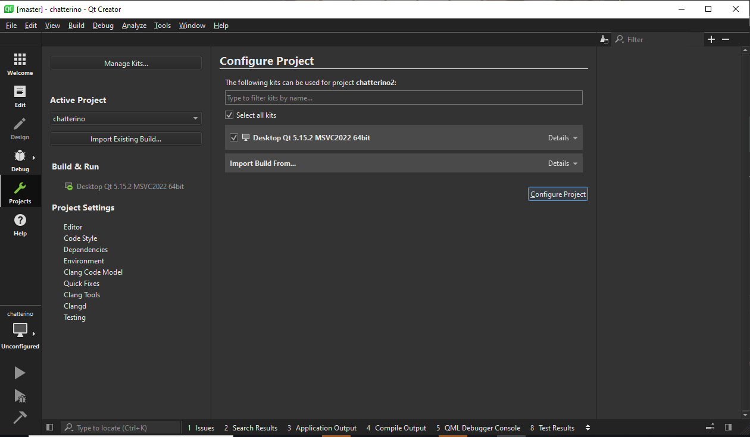Open the QML Debugger Console pane
The width and height of the screenshot is (750, 437).
click(x=478, y=428)
